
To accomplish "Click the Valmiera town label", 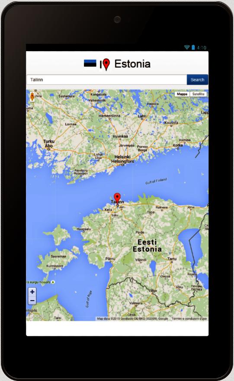I will click(136, 303).
